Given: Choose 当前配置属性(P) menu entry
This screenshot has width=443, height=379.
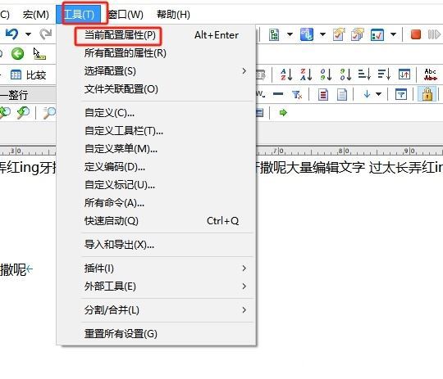Looking at the screenshot, I should point(156,35).
